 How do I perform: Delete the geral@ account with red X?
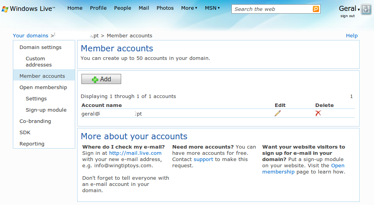318,113
